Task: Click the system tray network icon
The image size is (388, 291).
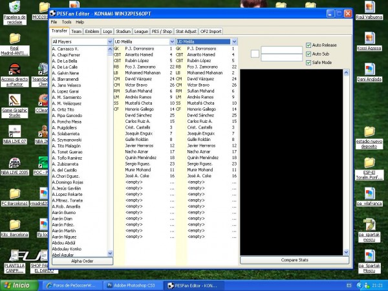Action: (367, 285)
